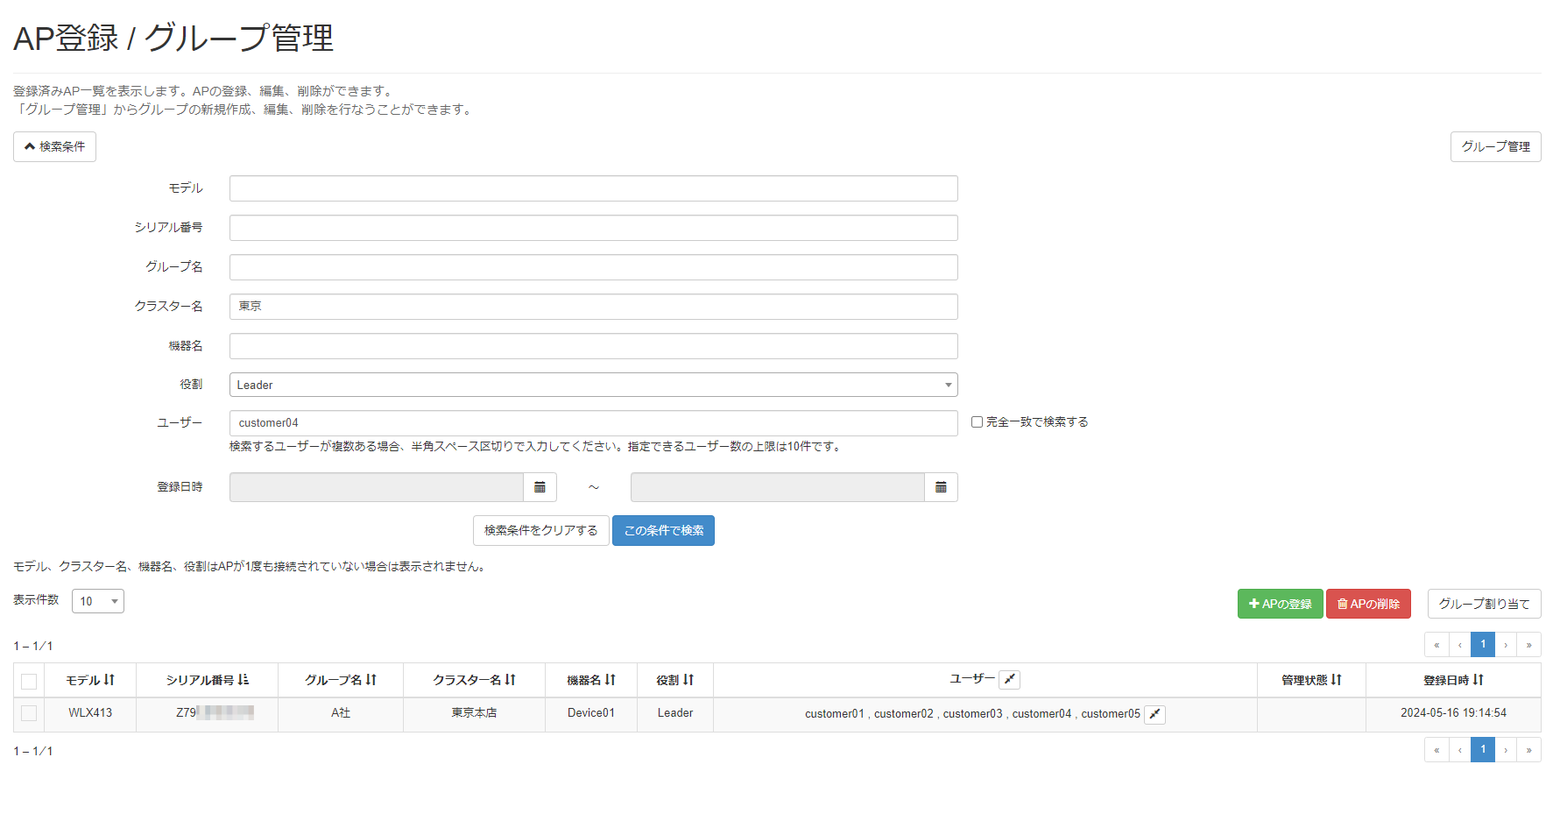Enable the 完全一致で検索する checkbox
The height and width of the screenshot is (821, 1560).
[977, 421]
